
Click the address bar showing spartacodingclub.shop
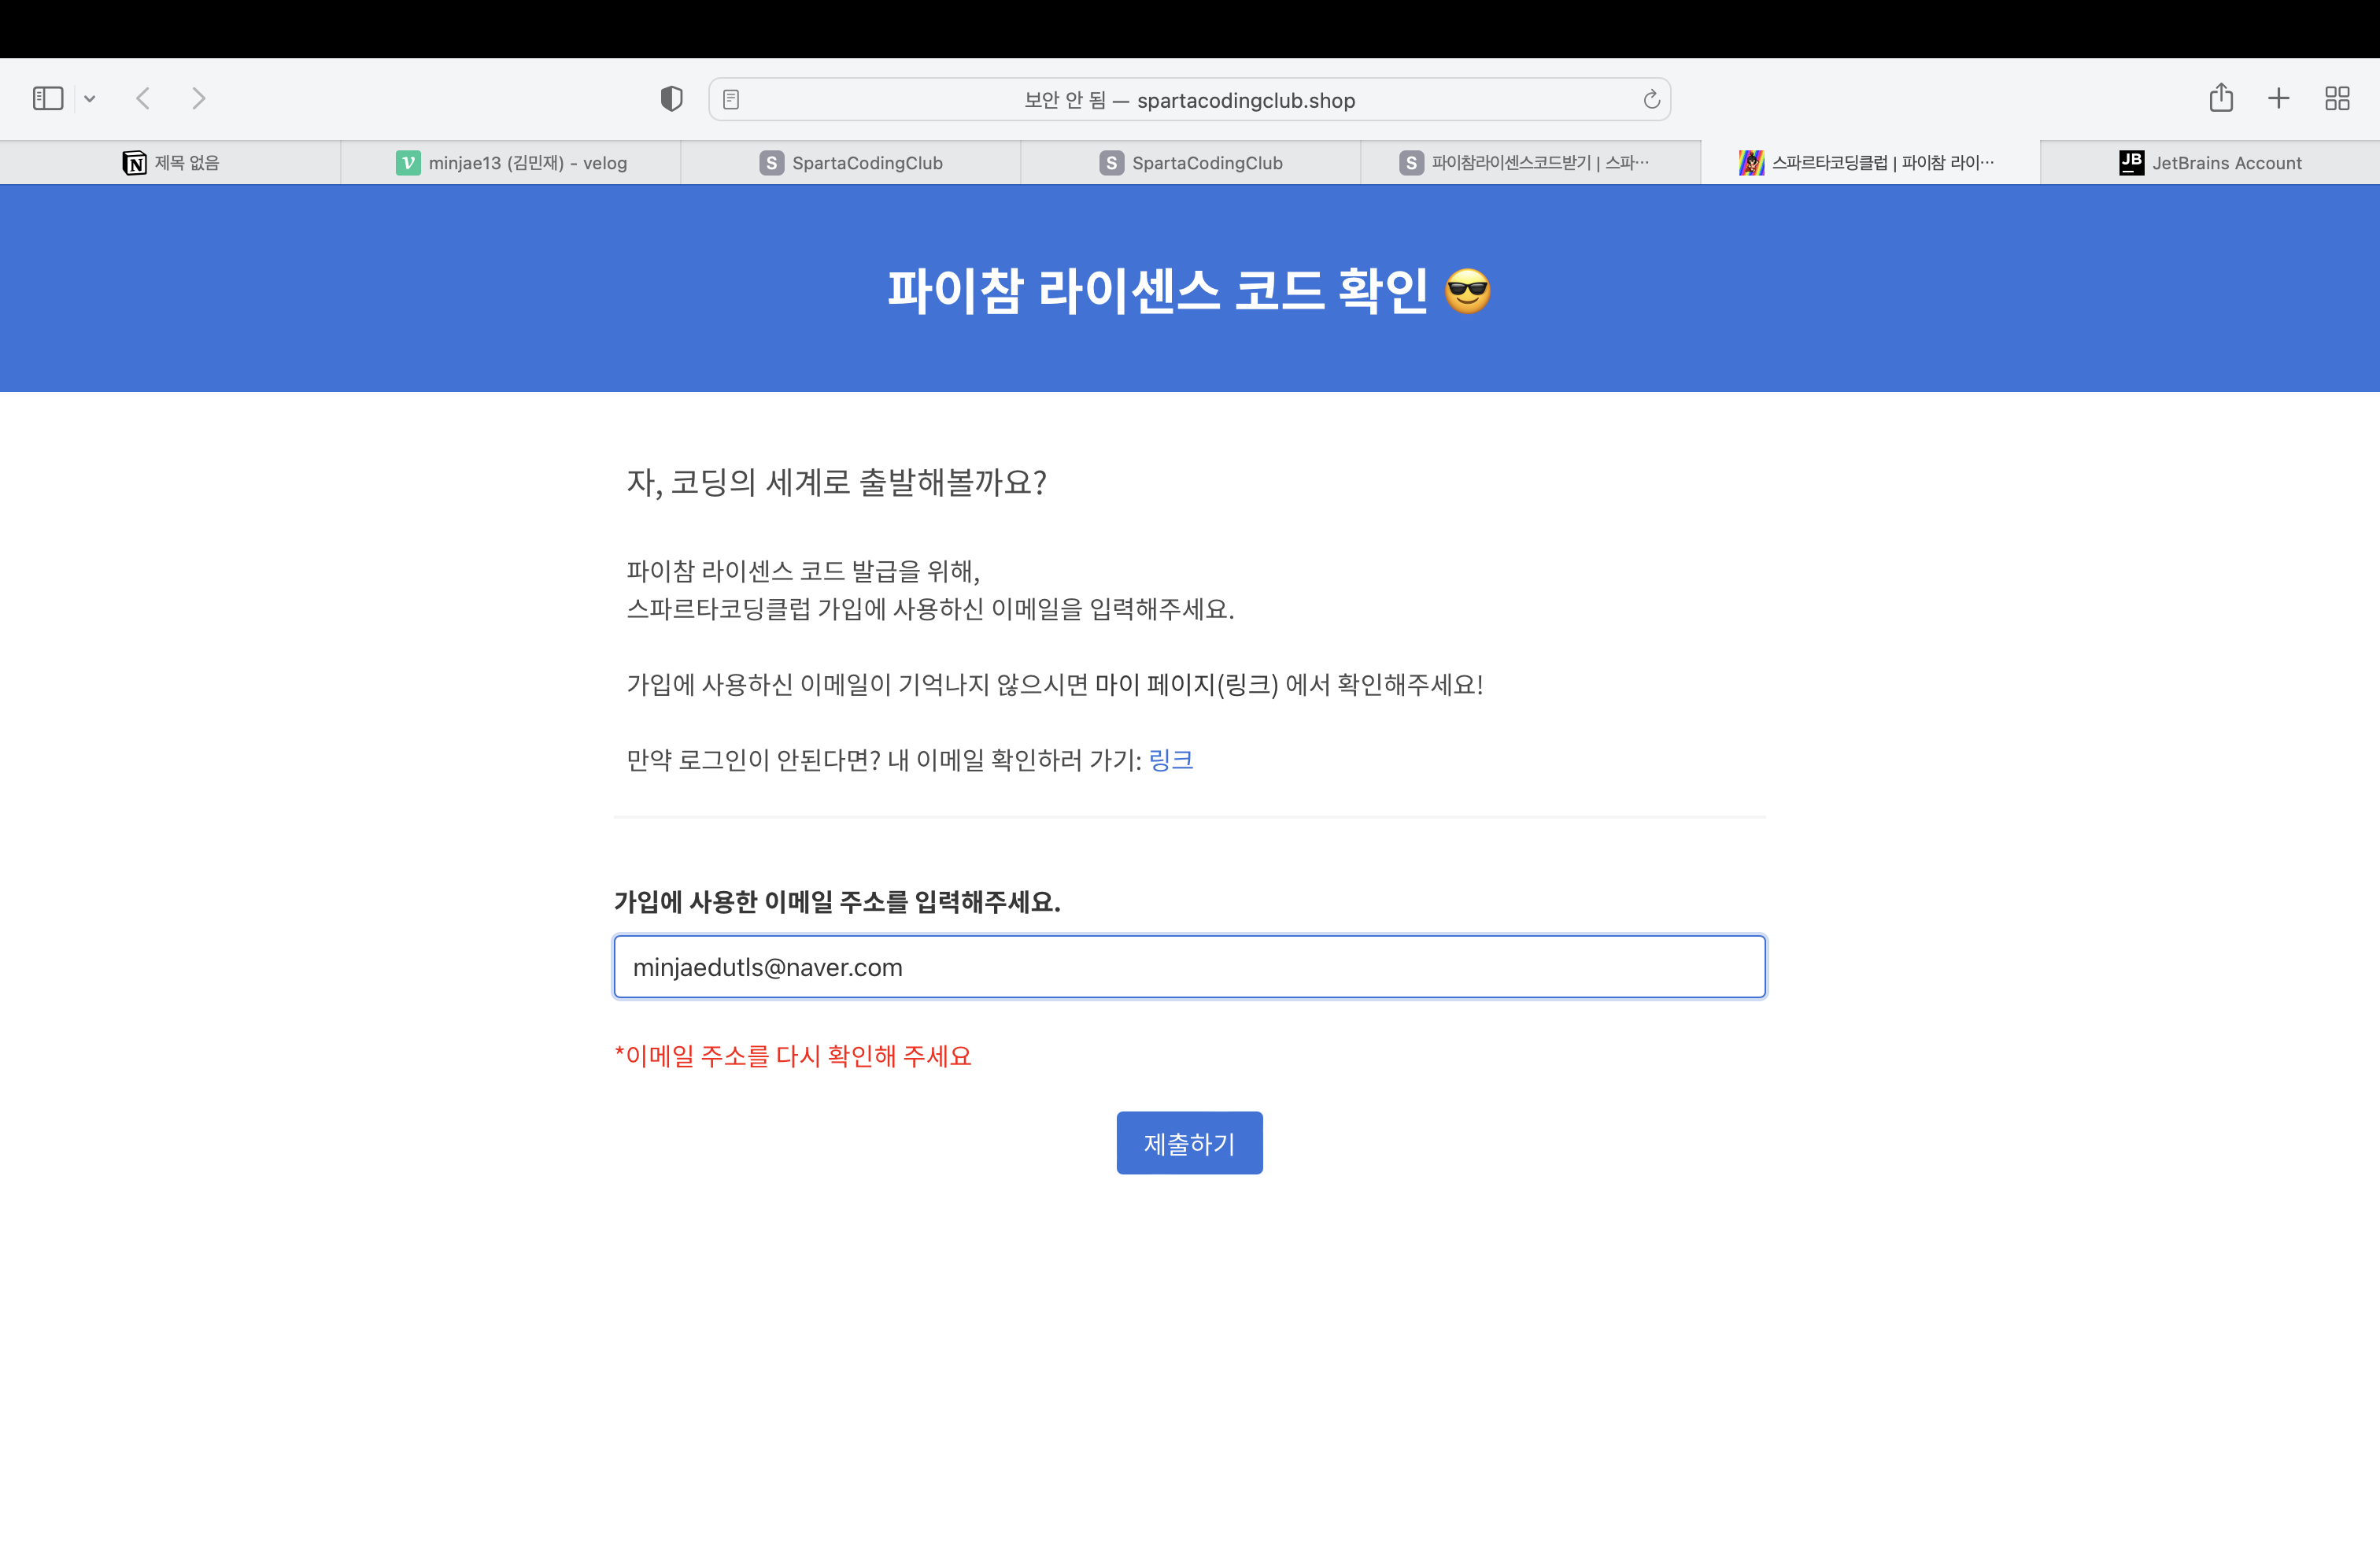[x=1189, y=99]
